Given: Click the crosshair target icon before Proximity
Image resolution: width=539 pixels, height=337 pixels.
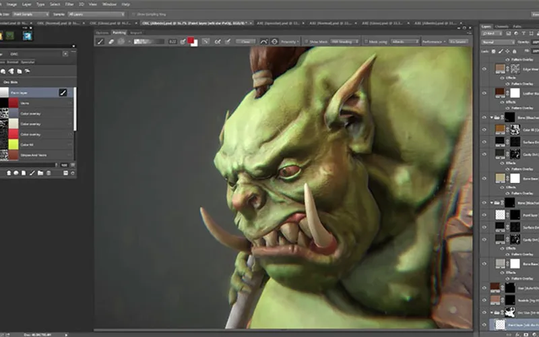Looking at the screenshot, I should [274, 42].
